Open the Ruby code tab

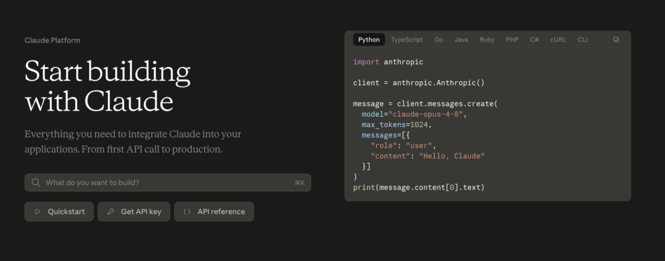[x=487, y=40]
